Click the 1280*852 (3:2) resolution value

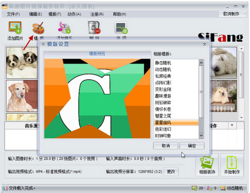click(150, 172)
